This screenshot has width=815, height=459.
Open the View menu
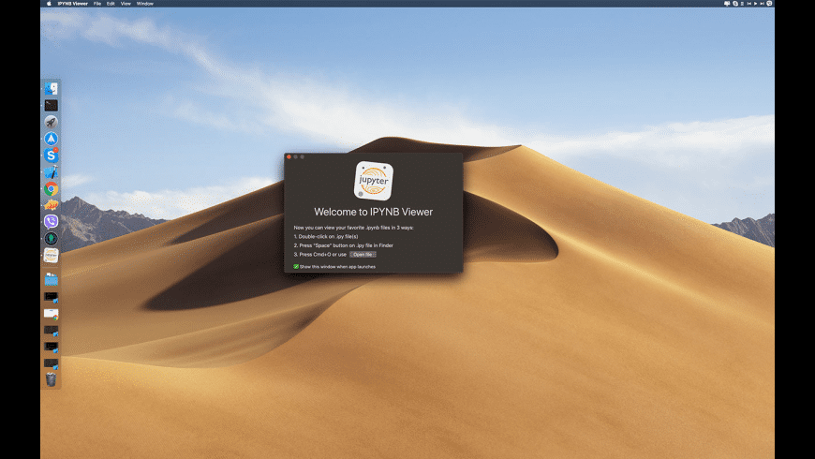coord(126,4)
